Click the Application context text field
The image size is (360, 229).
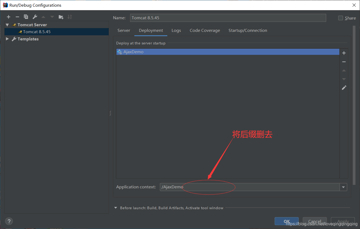click(250, 187)
